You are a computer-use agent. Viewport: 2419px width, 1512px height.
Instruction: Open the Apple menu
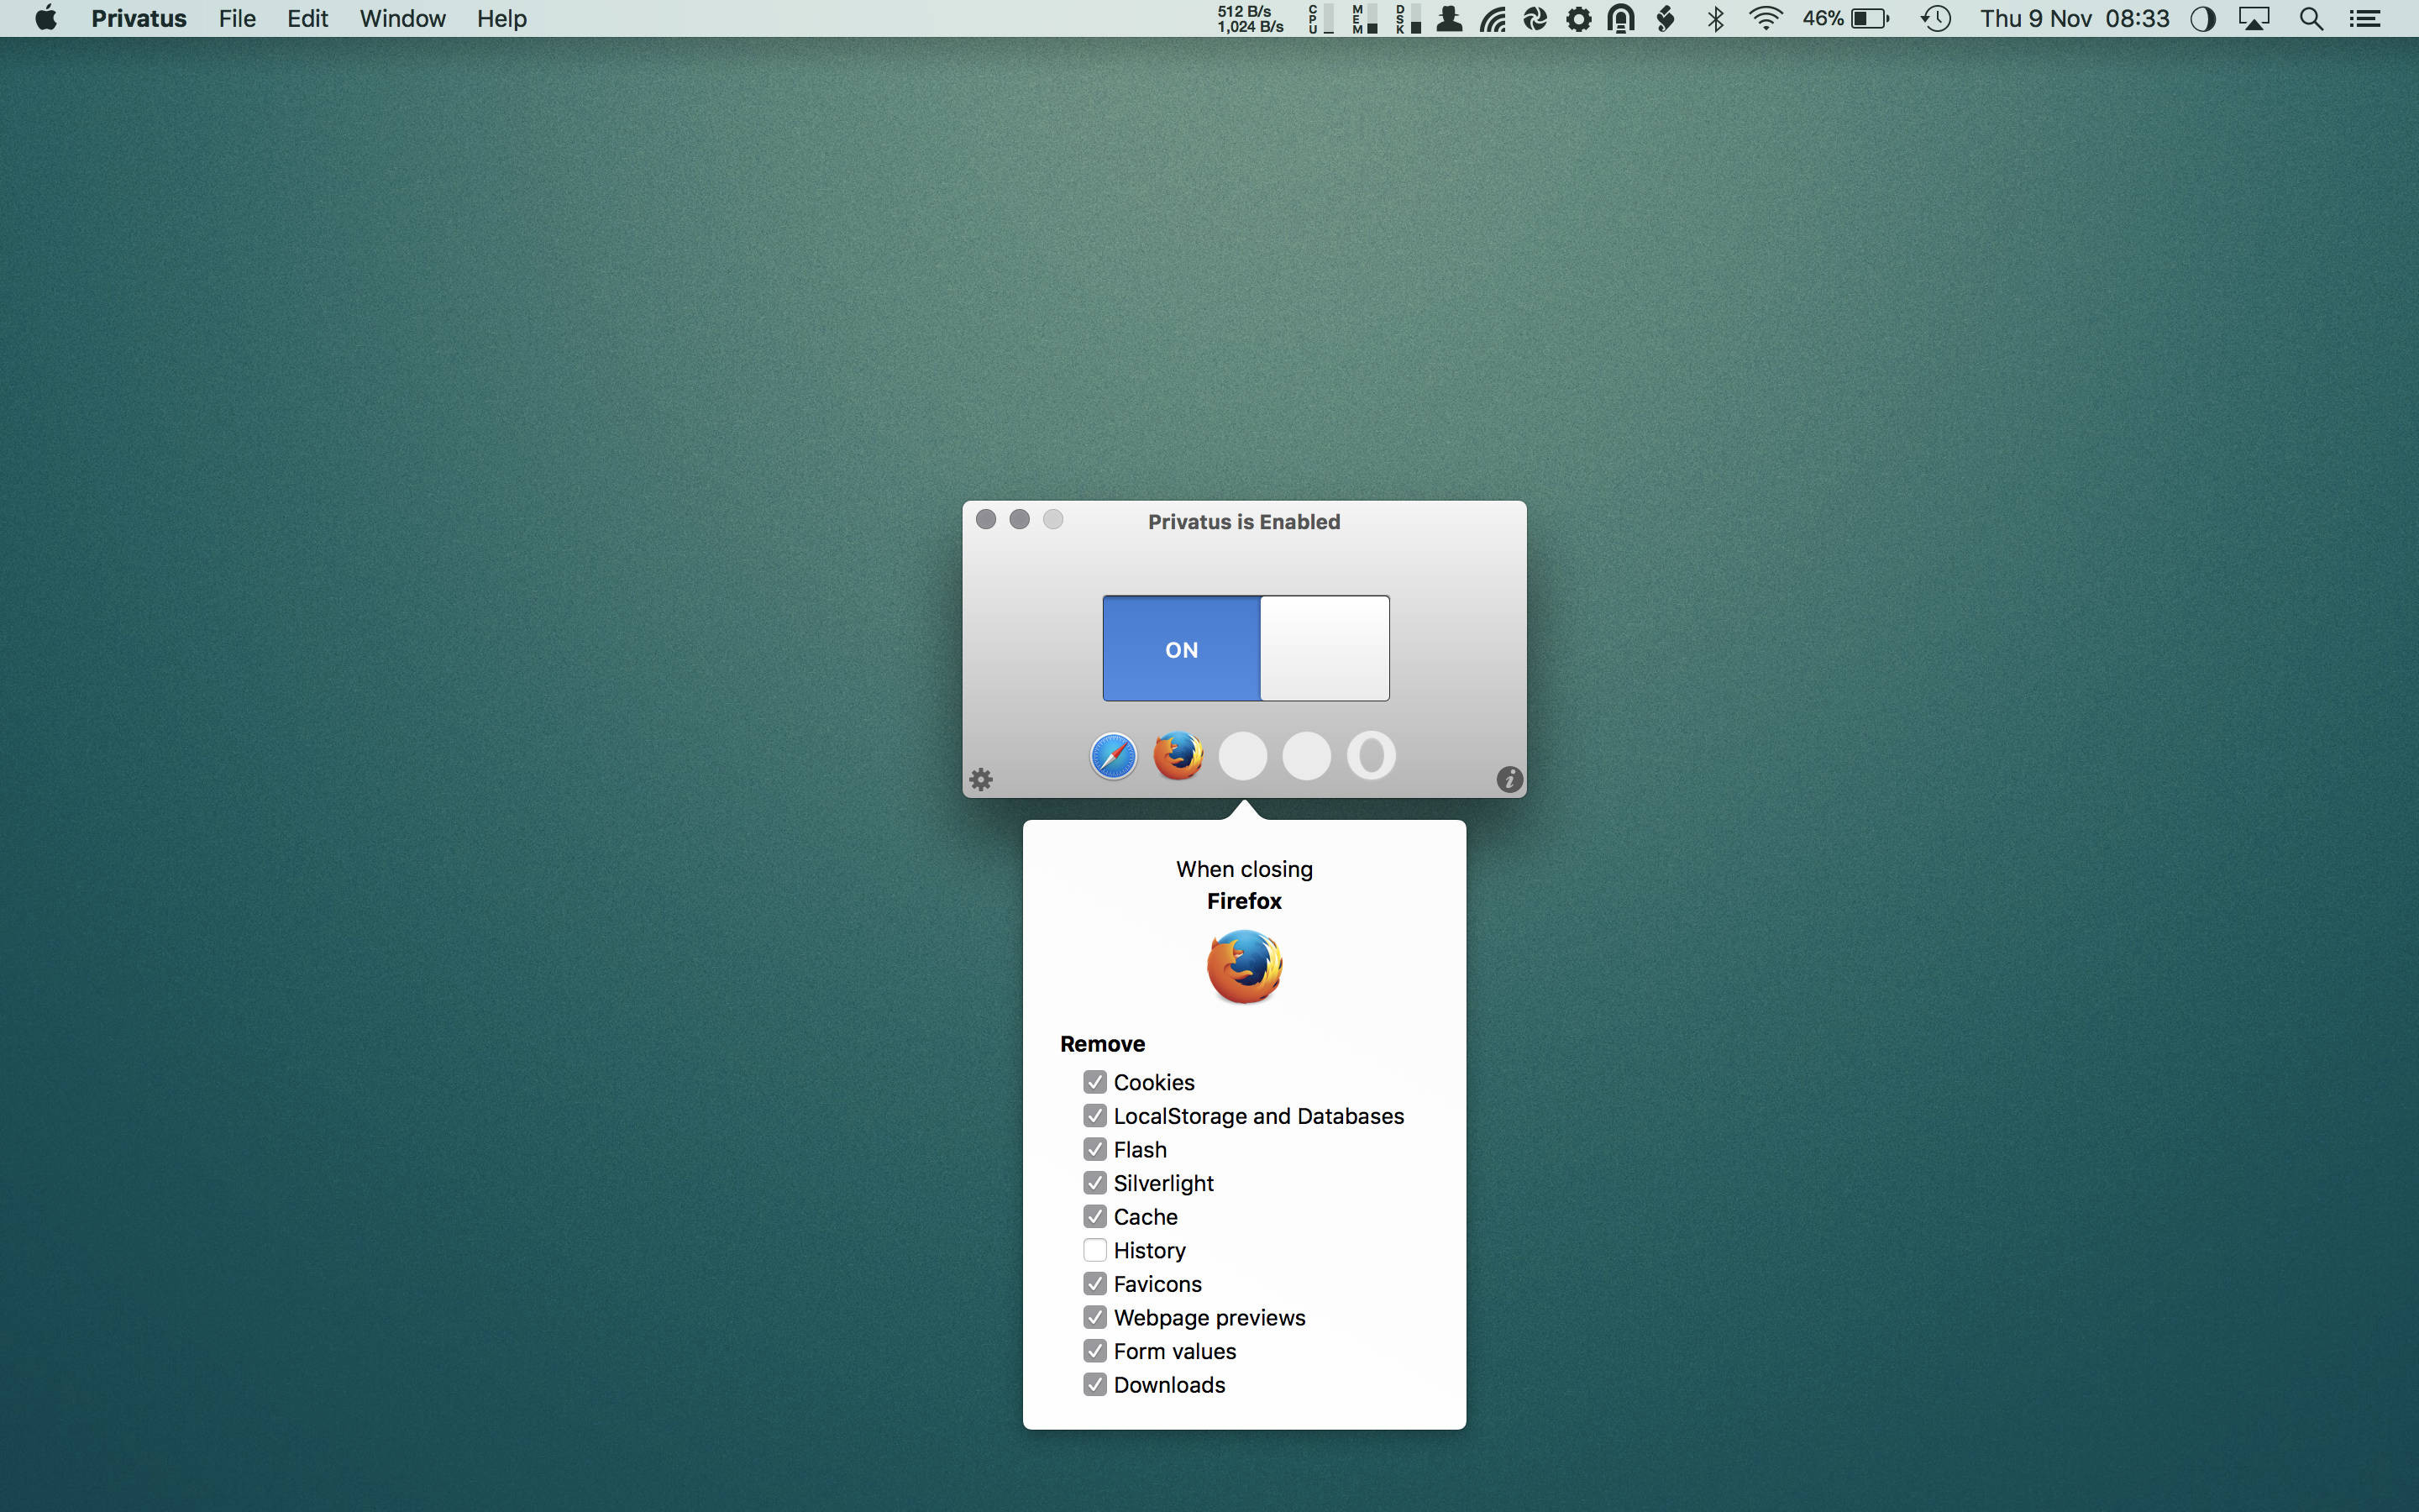point(46,18)
